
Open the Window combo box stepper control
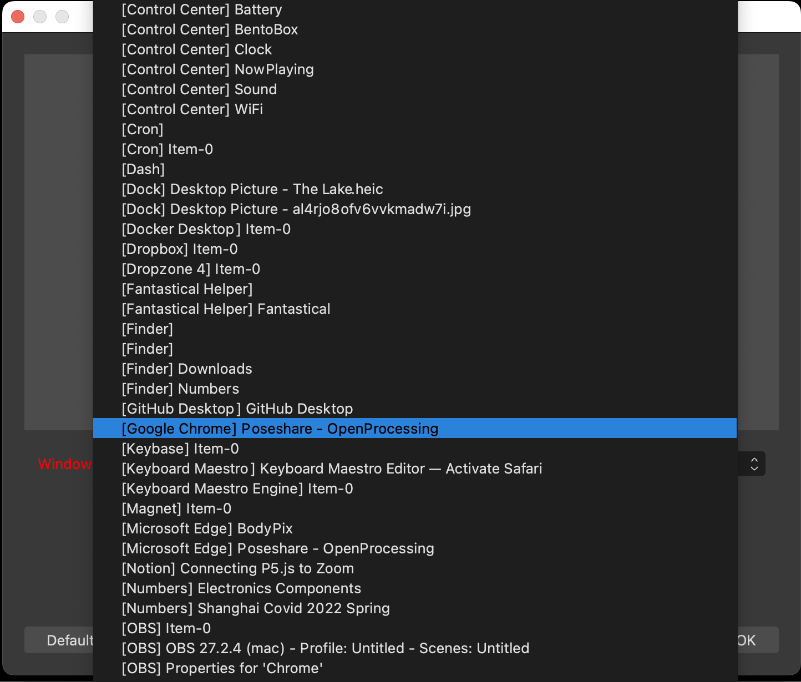coord(754,464)
